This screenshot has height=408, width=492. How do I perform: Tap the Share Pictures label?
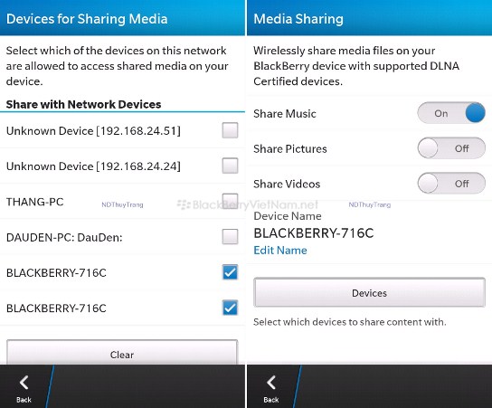point(290,148)
